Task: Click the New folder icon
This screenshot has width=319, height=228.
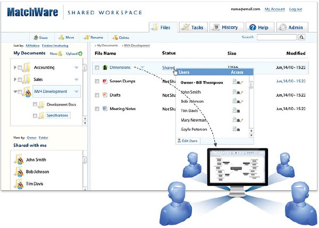Action: tap(60, 54)
